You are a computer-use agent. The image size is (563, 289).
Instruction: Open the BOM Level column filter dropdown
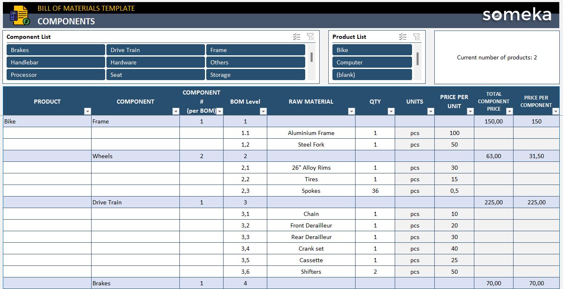[x=263, y=111]
